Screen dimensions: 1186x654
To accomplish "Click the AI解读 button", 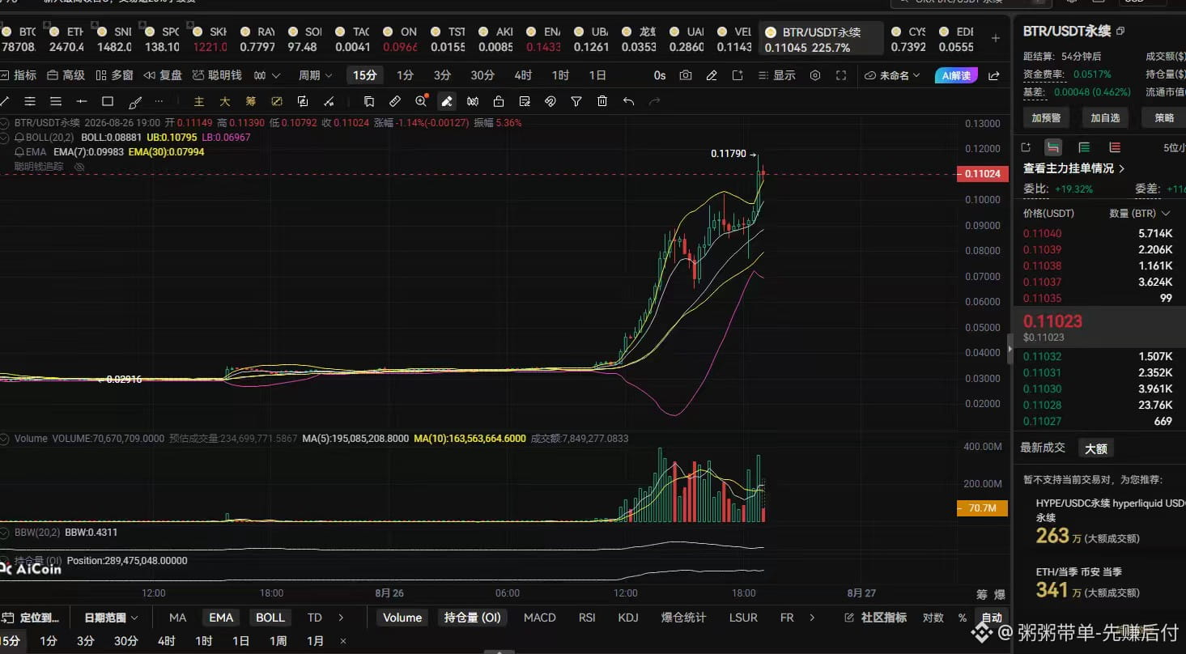I will click(x=956, y=75).
